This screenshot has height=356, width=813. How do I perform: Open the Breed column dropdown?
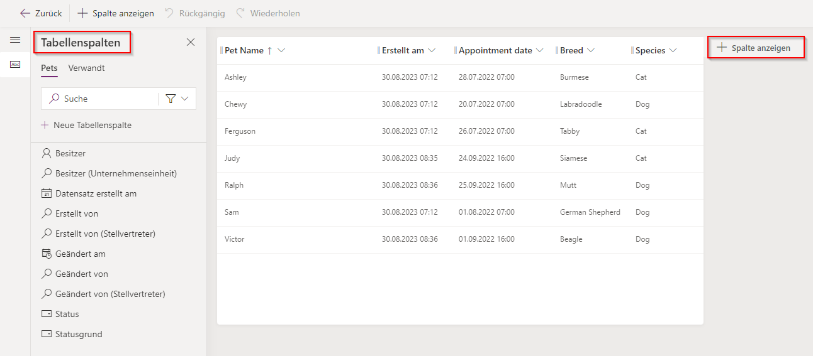(x=591, y=50)
